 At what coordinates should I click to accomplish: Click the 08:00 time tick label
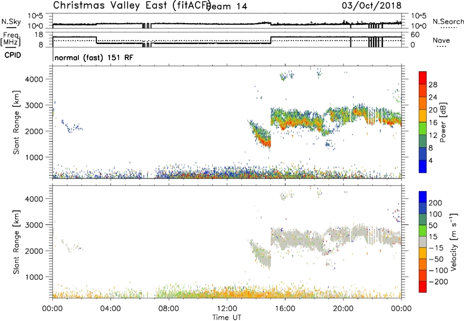tap(169, 309)
